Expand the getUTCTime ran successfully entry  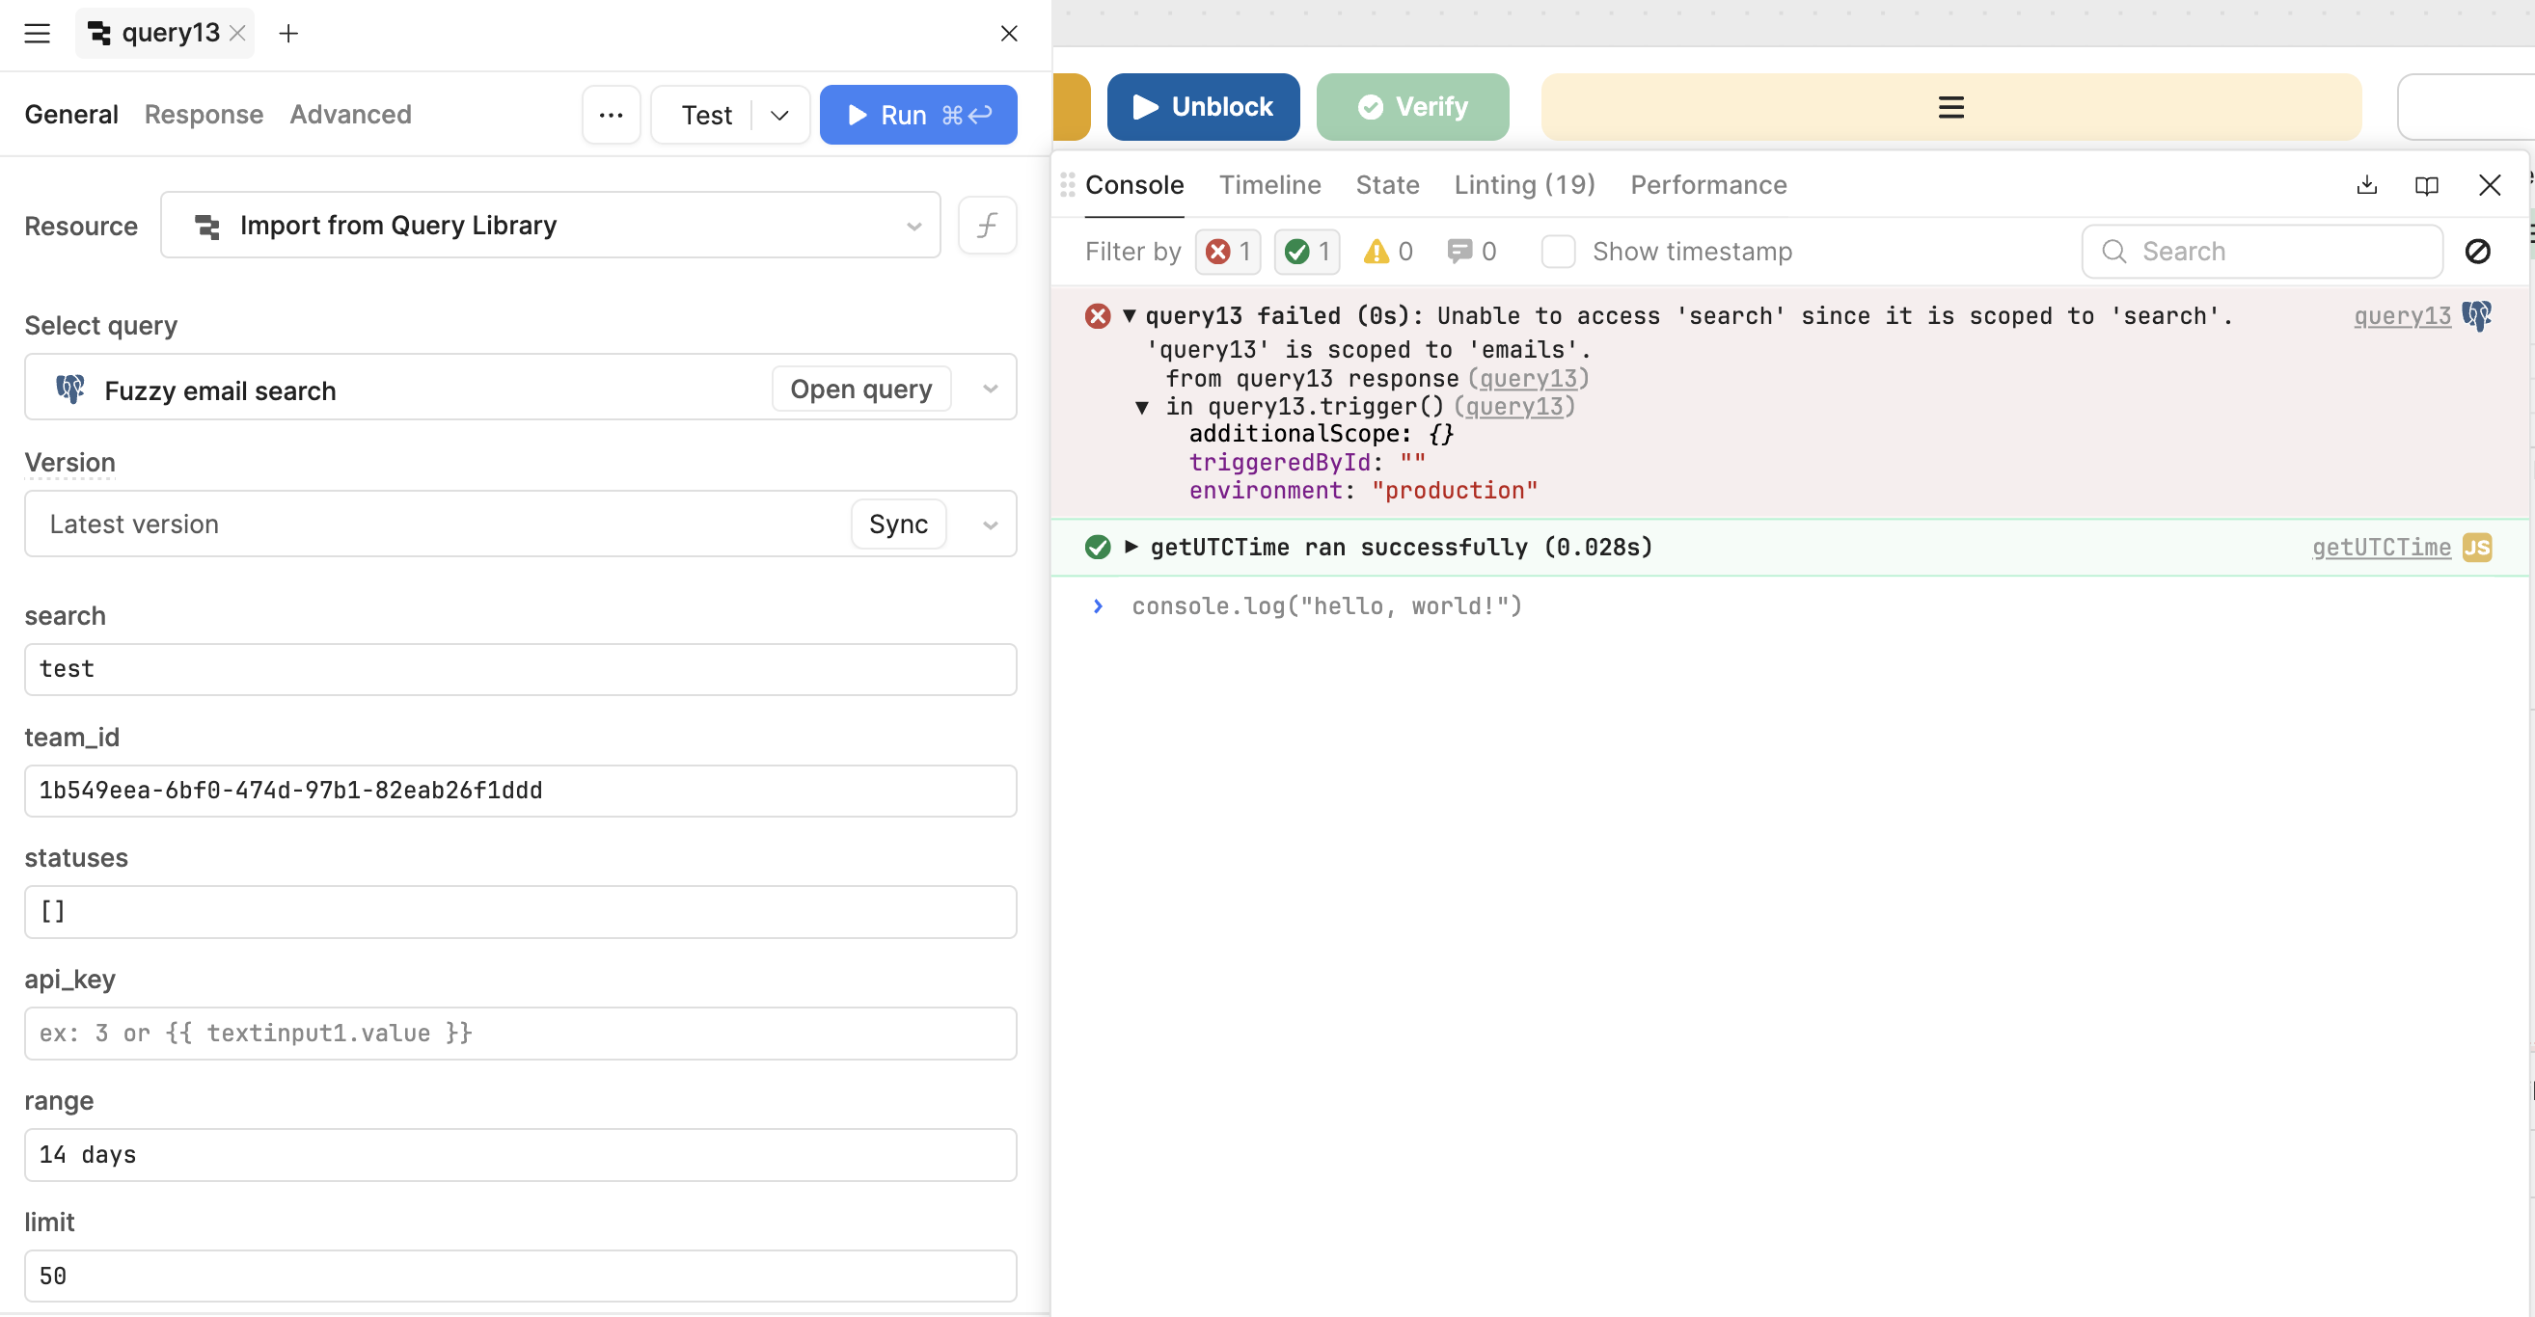pyautogui.click(x=1131, y=547)
